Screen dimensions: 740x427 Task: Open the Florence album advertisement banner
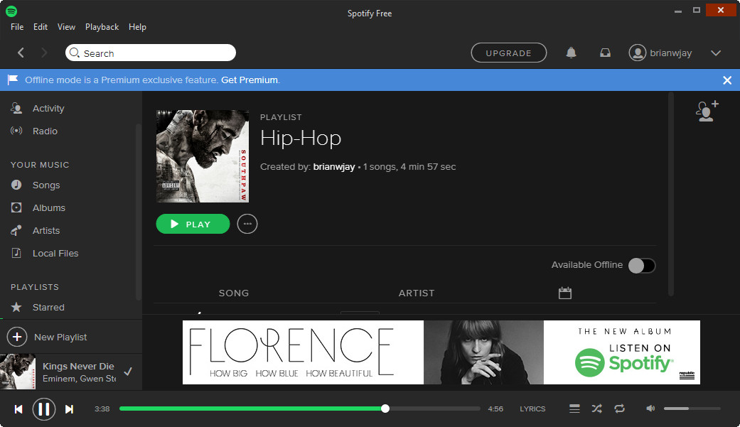pos(441,352)
